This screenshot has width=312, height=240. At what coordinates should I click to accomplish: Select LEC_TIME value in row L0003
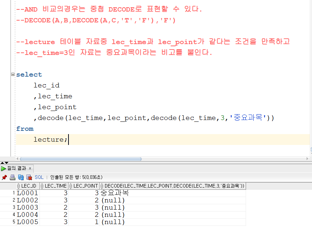(x=54, y=207)
